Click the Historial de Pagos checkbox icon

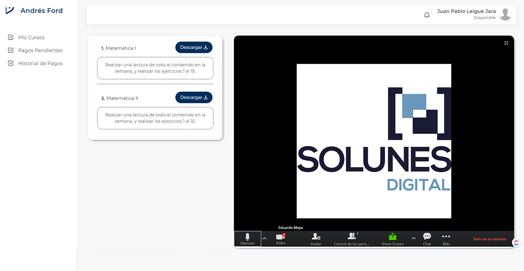(10, 63)
